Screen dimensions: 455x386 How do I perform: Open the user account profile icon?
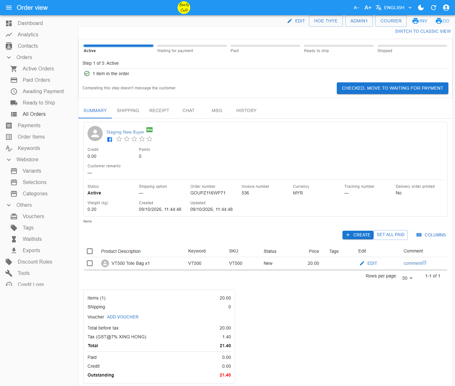(x=446, y=8)
